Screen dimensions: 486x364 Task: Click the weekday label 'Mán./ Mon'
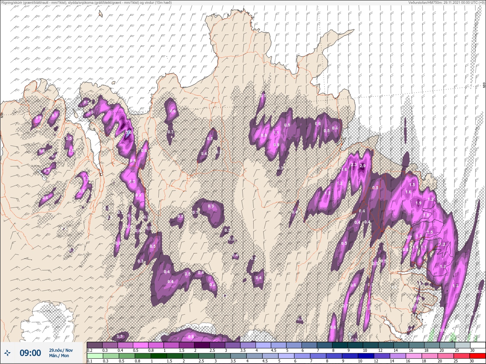coord(59,356)
